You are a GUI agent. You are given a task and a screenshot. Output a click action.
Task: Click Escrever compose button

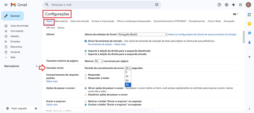click(x=13, y=16)
